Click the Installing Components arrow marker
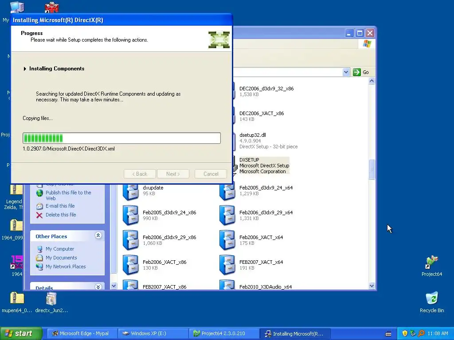The width and height of the screenshot is (454, 340). pyautogui.click(x=25, y=69)
